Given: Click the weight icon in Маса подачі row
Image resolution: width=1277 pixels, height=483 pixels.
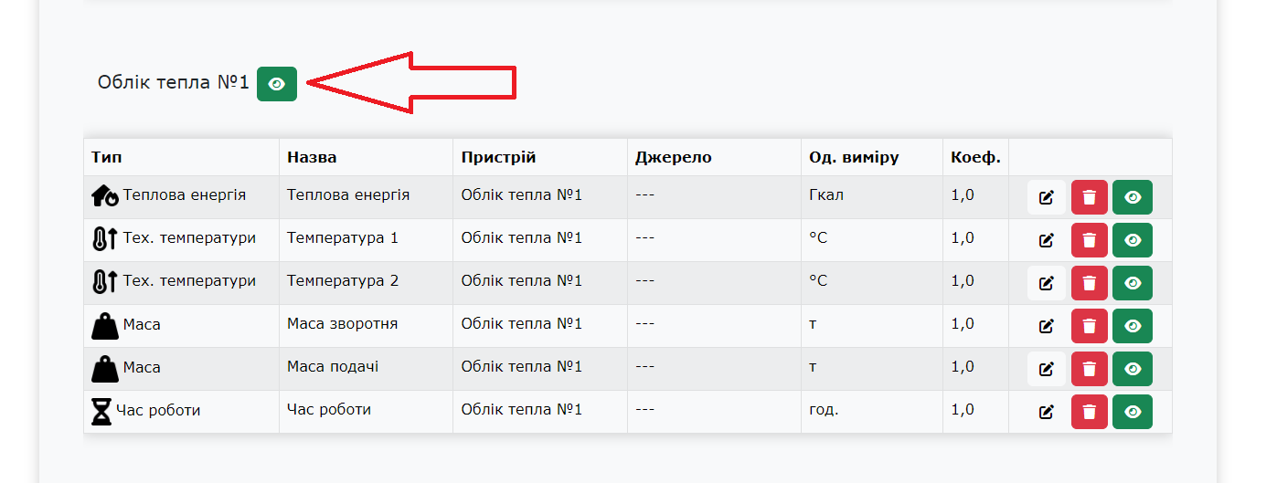Looking at the screenshot, I should pyautogui.click(x=105, y=368).
